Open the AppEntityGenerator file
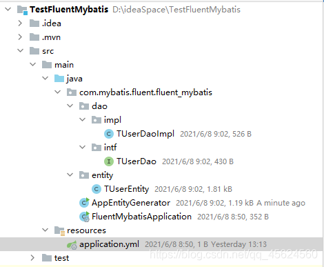 tap(131, 203)
